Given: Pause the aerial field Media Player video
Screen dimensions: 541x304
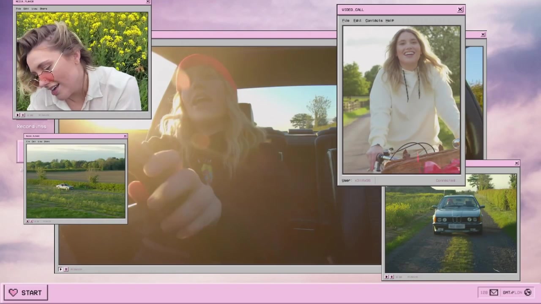Looking at the screenshot, I should click(x=31, y=221).
